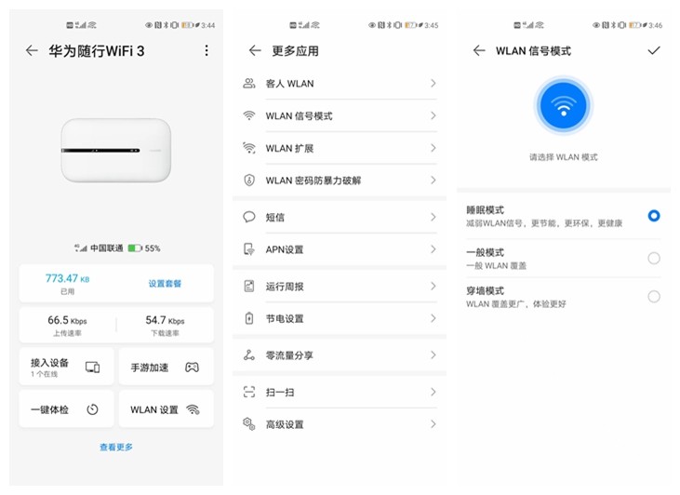View 773.47 KB used data

click(67, 283)
